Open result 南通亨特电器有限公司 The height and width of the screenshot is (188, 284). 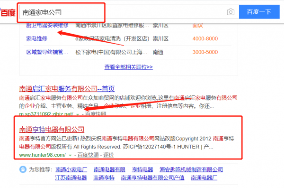(52, 129)
